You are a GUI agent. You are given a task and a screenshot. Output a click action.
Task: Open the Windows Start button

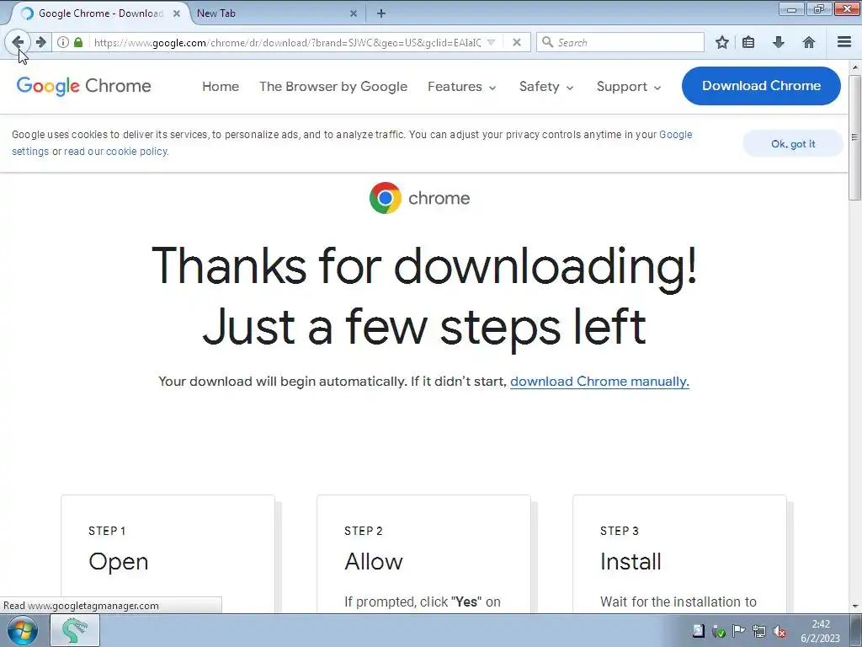click(x=22, y=630)
